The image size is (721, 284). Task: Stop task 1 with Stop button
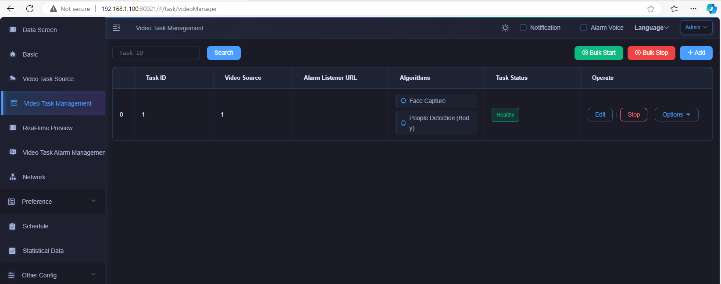pos(633,114)
